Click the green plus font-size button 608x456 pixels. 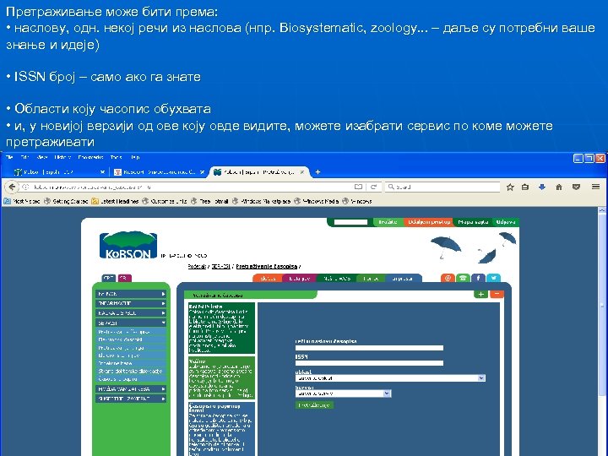point(480,295)
